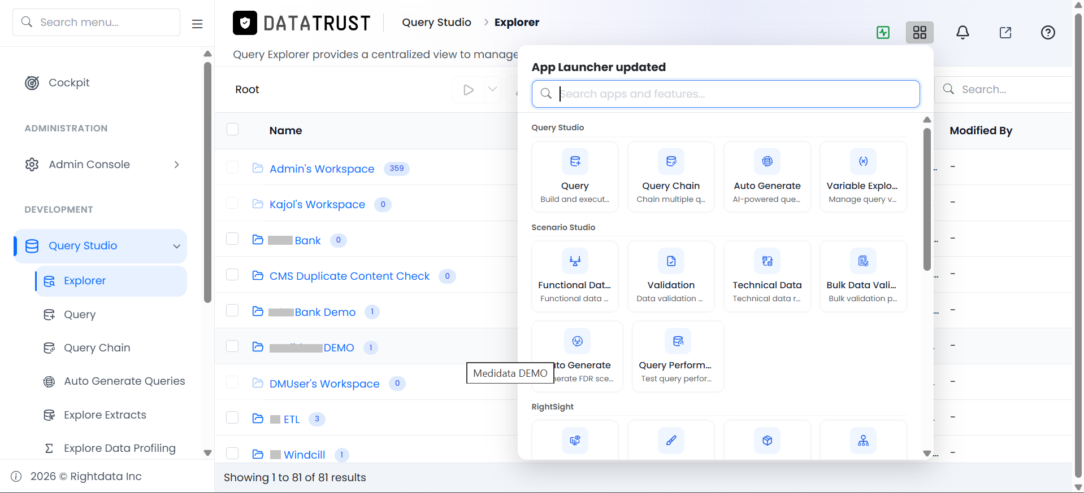This screenshot has width=1084, height=493.
Task: Open the Technical Data app tile
Action: [767, 276]
